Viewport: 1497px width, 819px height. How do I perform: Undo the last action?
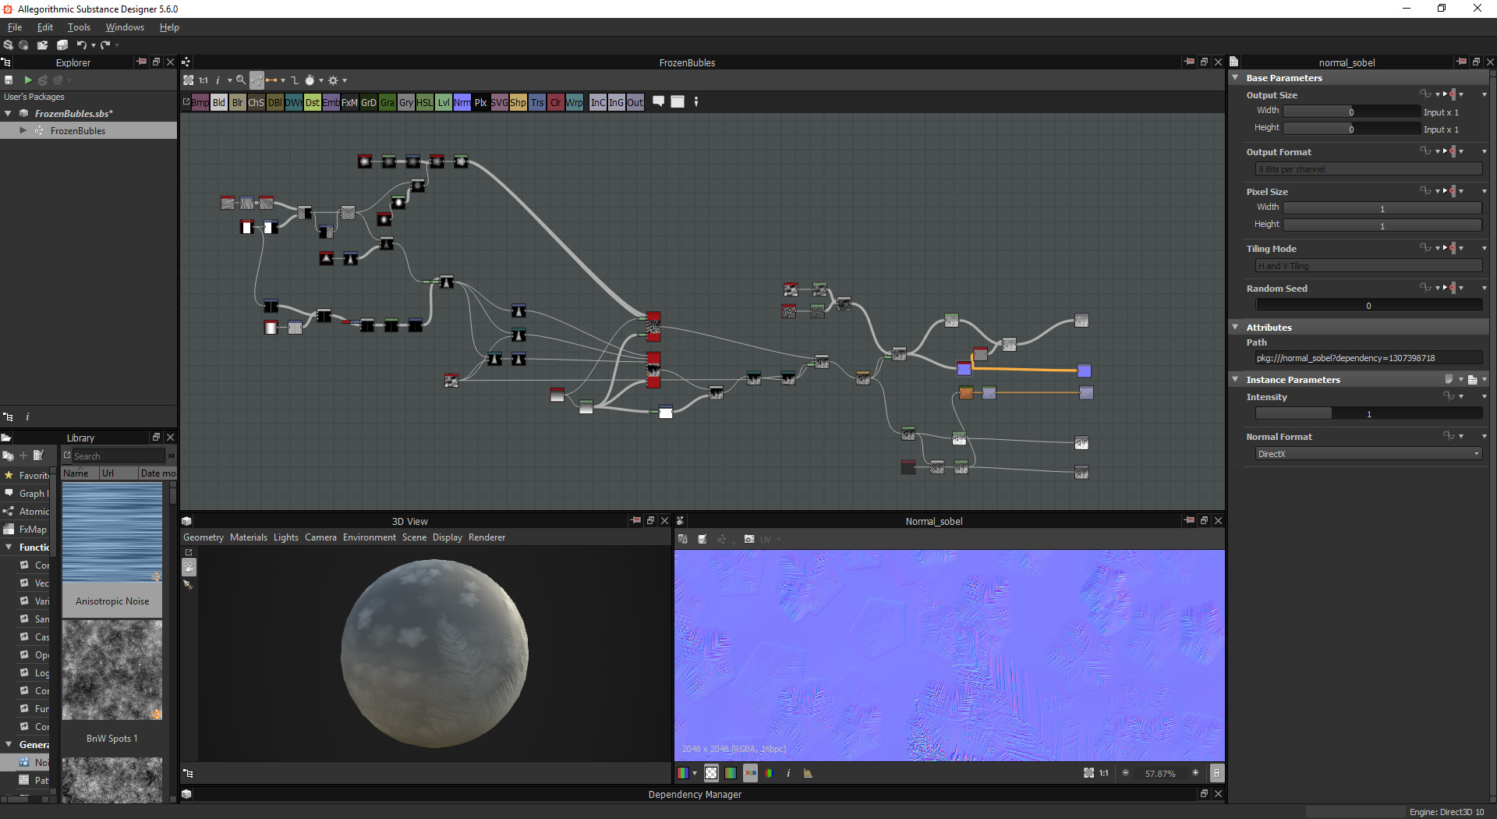(x=80, y=45)
